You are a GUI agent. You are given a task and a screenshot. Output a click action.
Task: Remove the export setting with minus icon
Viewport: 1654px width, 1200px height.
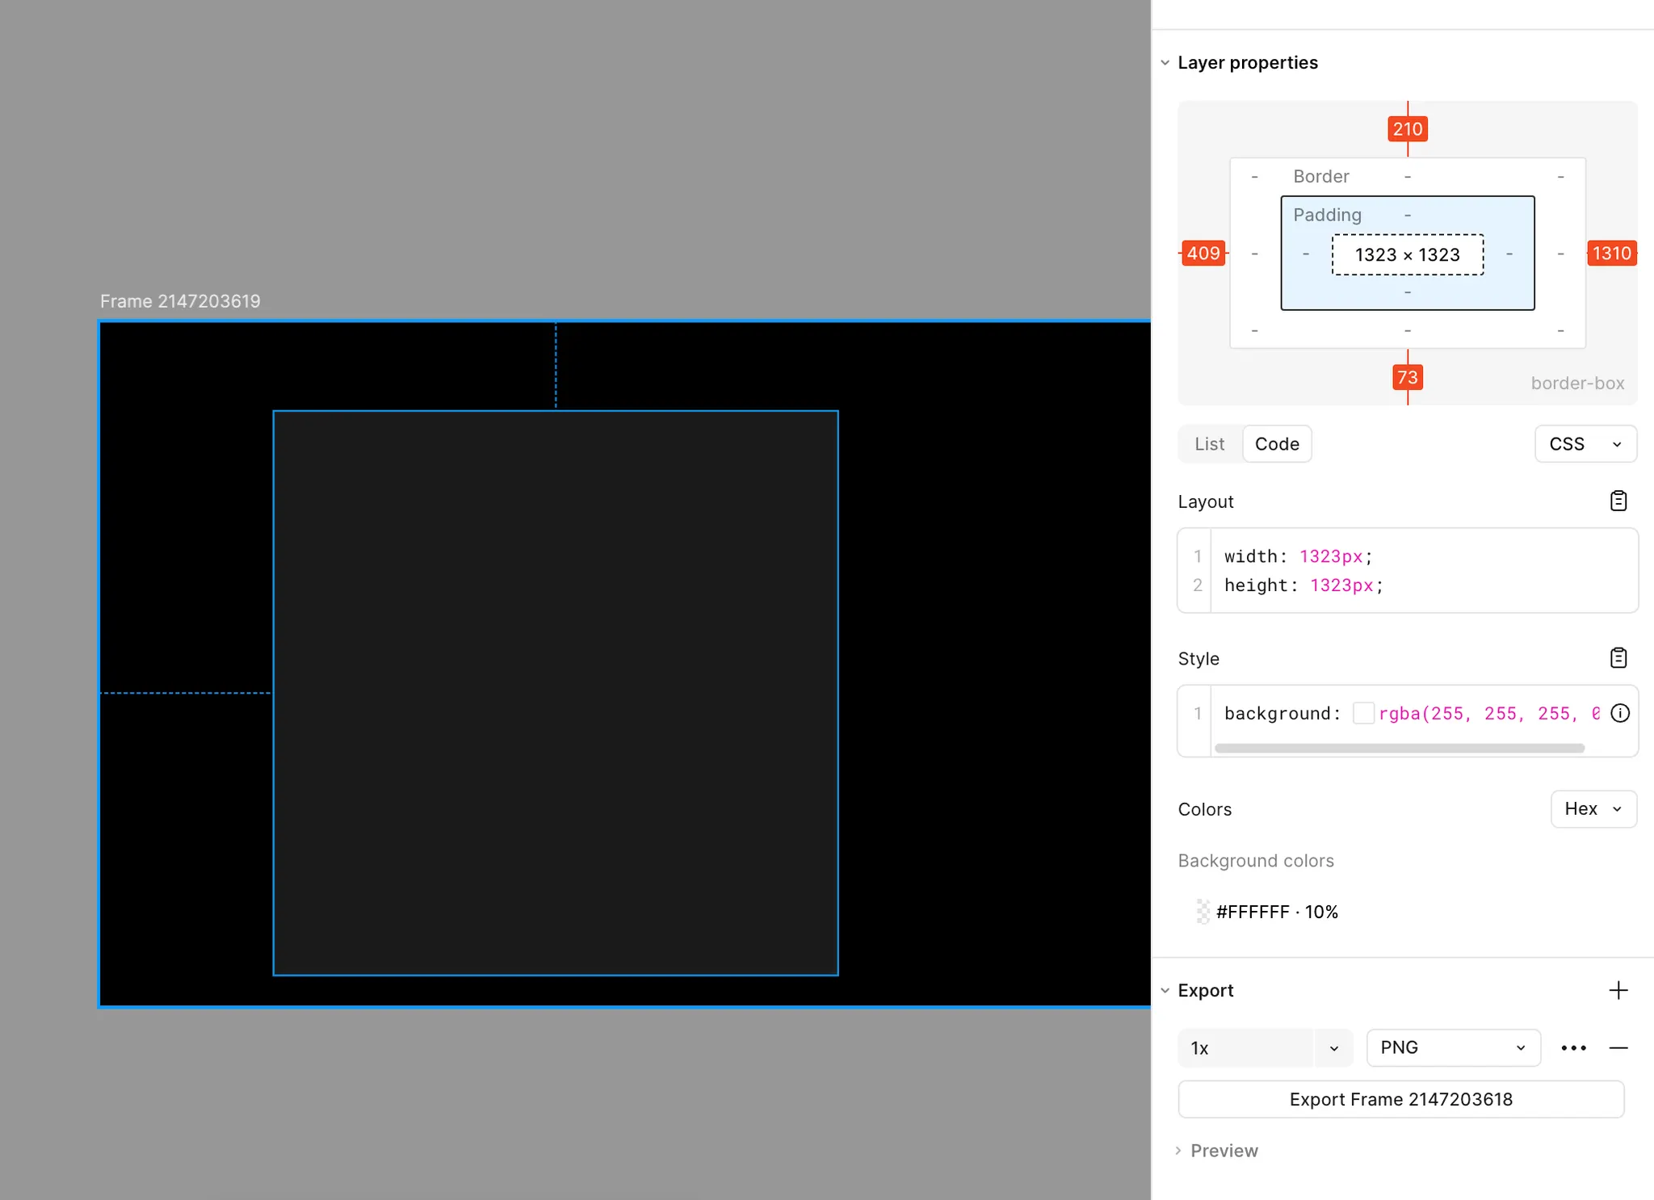pyautogui.click(x=1618, y=1048)
